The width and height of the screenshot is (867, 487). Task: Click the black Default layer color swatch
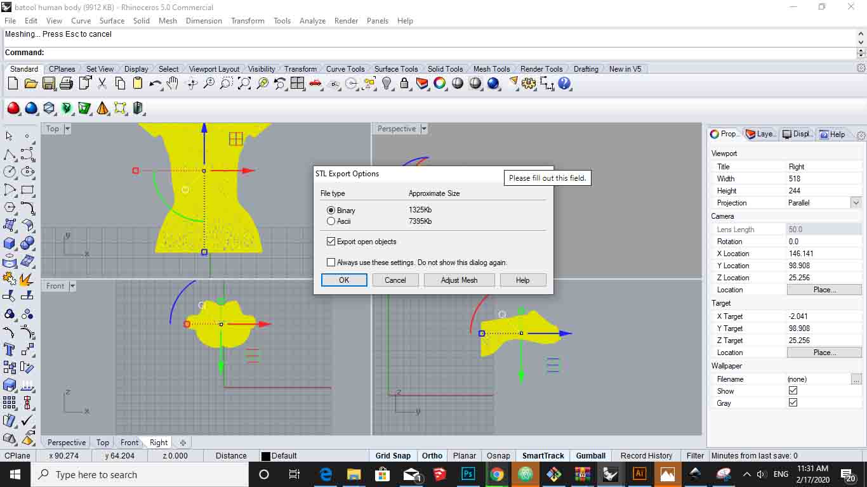click(266, 456)
